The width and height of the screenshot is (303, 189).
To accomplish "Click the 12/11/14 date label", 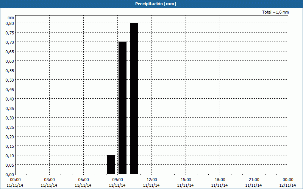I will pyautogui.click(x=287, y=185).
